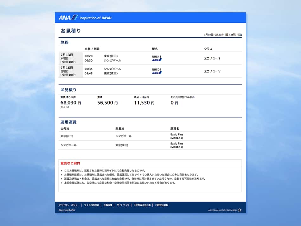
Task: Click Basic Plus fare for 東京(羽田) departure
Action: [x=177, y=136]
